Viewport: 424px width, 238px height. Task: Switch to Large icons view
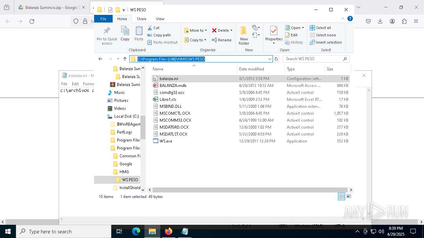tap(348, 196)
